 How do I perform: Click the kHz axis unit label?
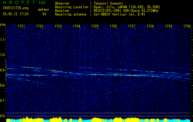(x=3, y=25)
